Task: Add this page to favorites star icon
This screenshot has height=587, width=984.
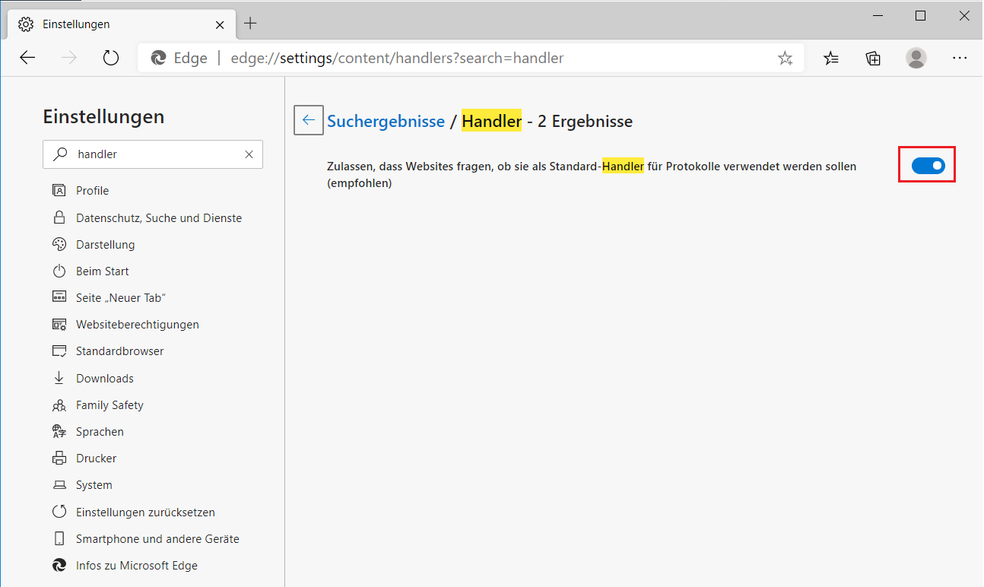Action: 785,58
